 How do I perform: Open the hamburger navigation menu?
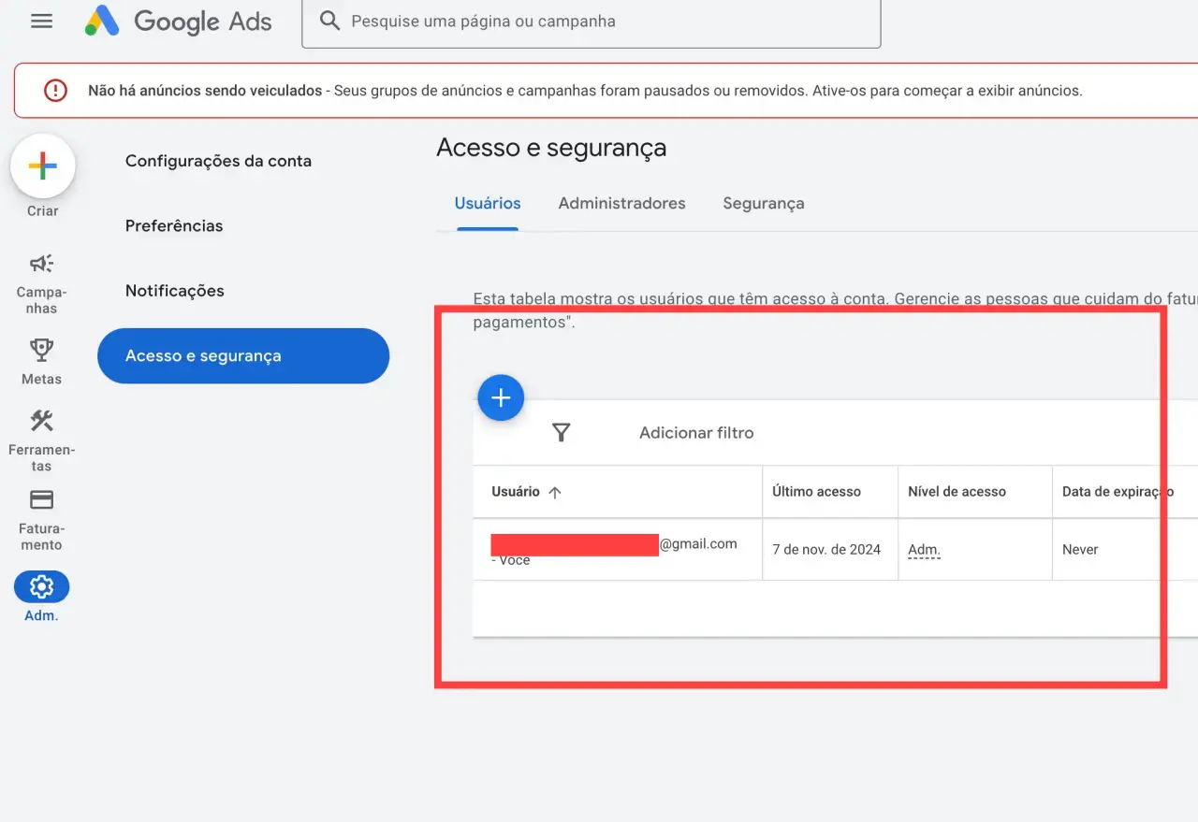pyautogui.click(x=41, y=21)
